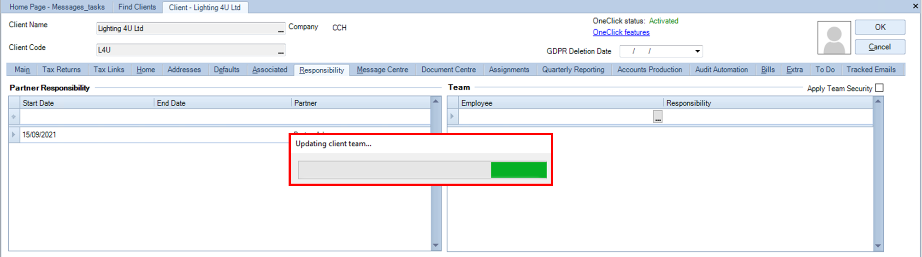Select Client - Lighting 4U Ltd window tab

point(205,7)
